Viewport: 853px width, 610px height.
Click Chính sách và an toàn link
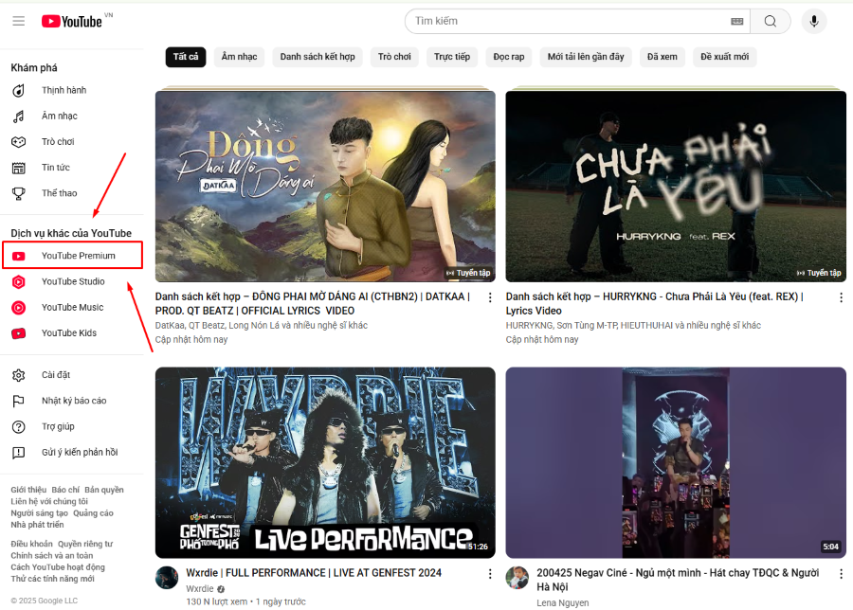click(x=52, y=556)
